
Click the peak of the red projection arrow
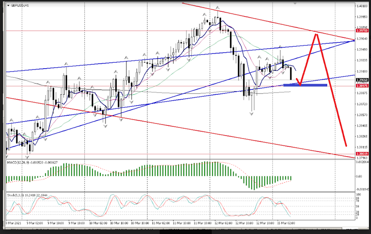pos(316,35)
